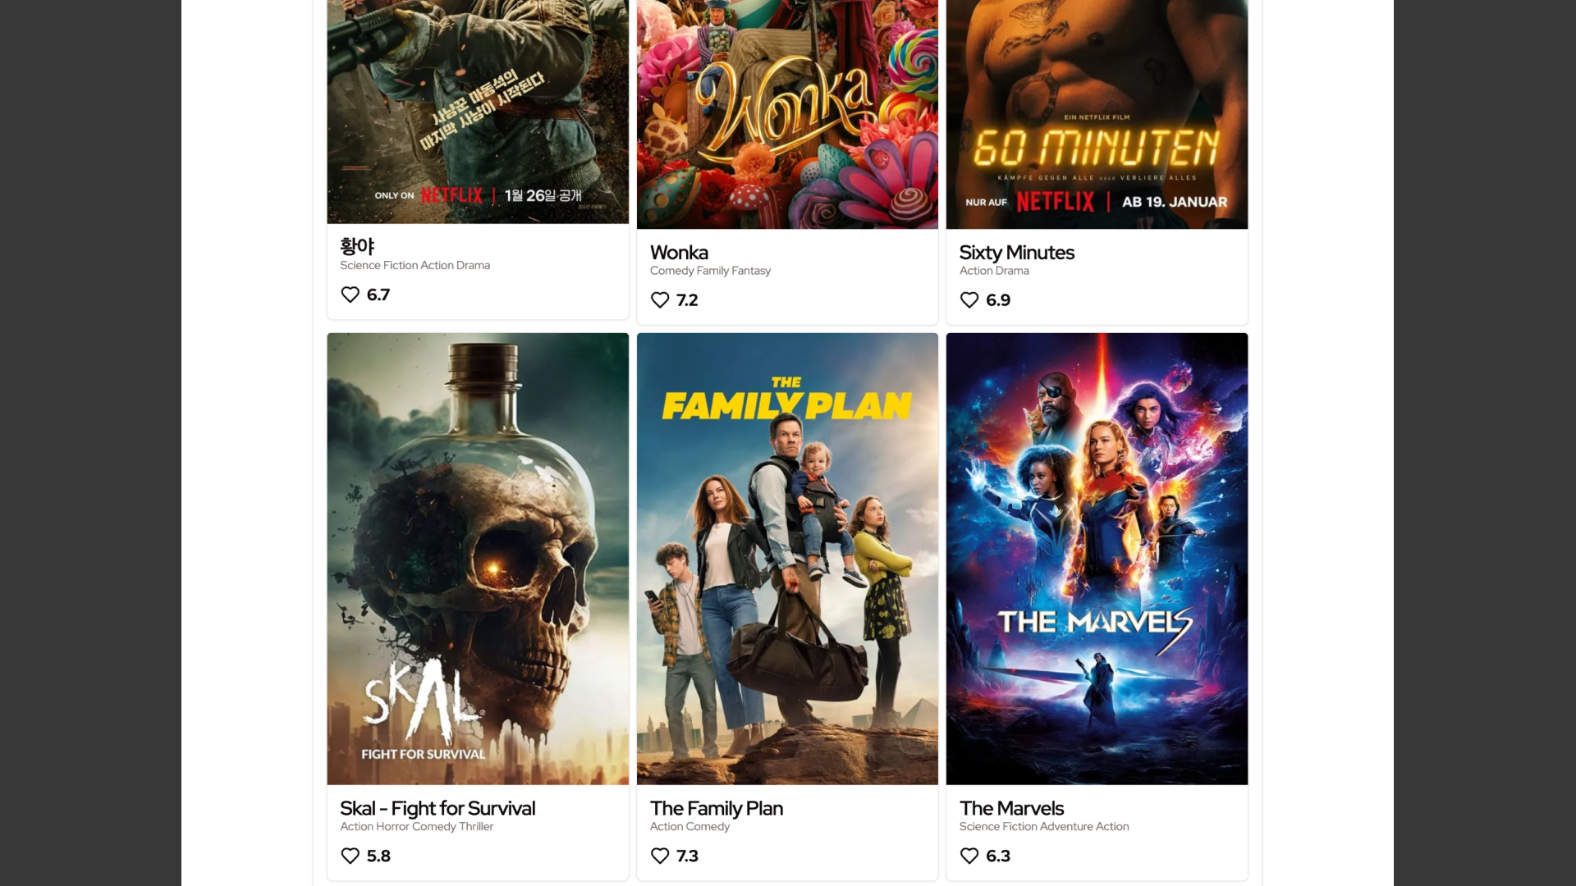Favorite The Marvels via heart icon
Screen dimensions: 1576x886
pyautogui.click(x=969, y=856)
